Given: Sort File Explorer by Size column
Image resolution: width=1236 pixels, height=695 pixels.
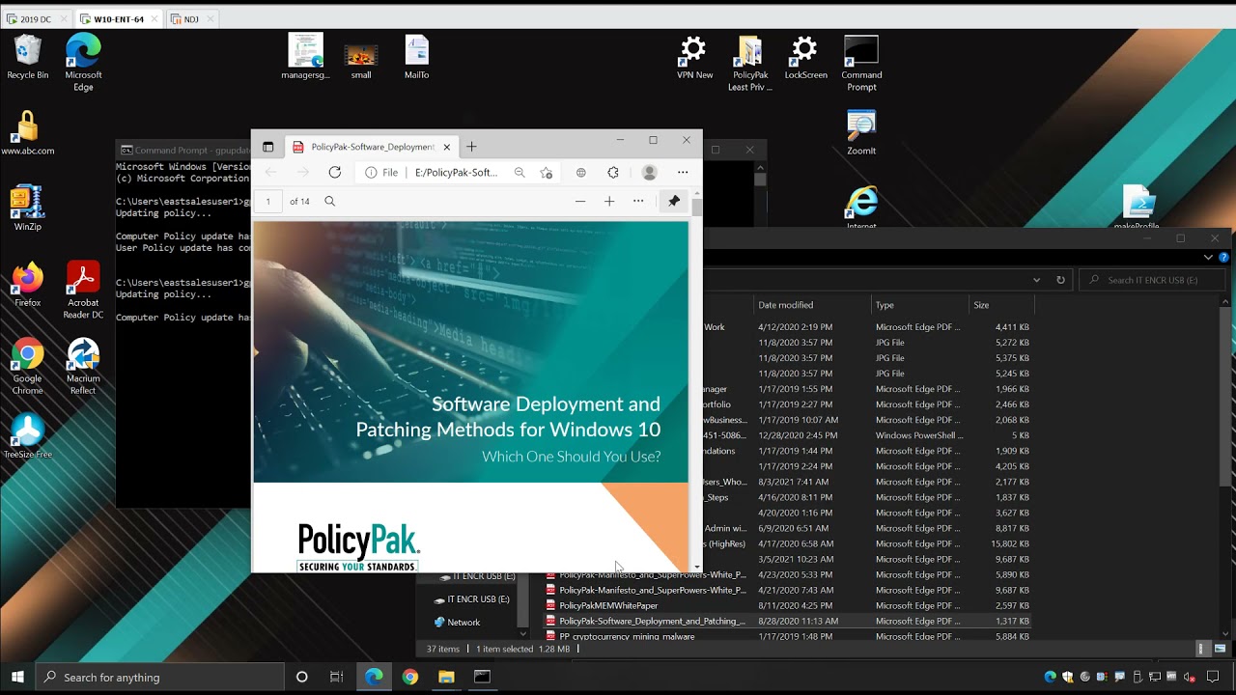Looking at the screenshot, I should coord(1001,305).
